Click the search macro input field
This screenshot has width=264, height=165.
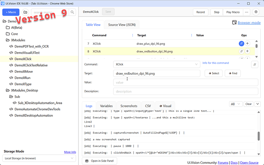50,12
